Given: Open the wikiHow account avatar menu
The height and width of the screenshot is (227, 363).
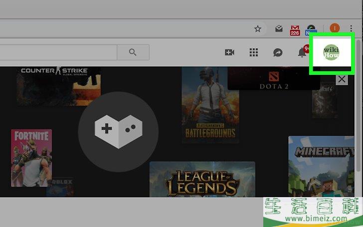Looking at the screenshot, I should tap(331, 52).
